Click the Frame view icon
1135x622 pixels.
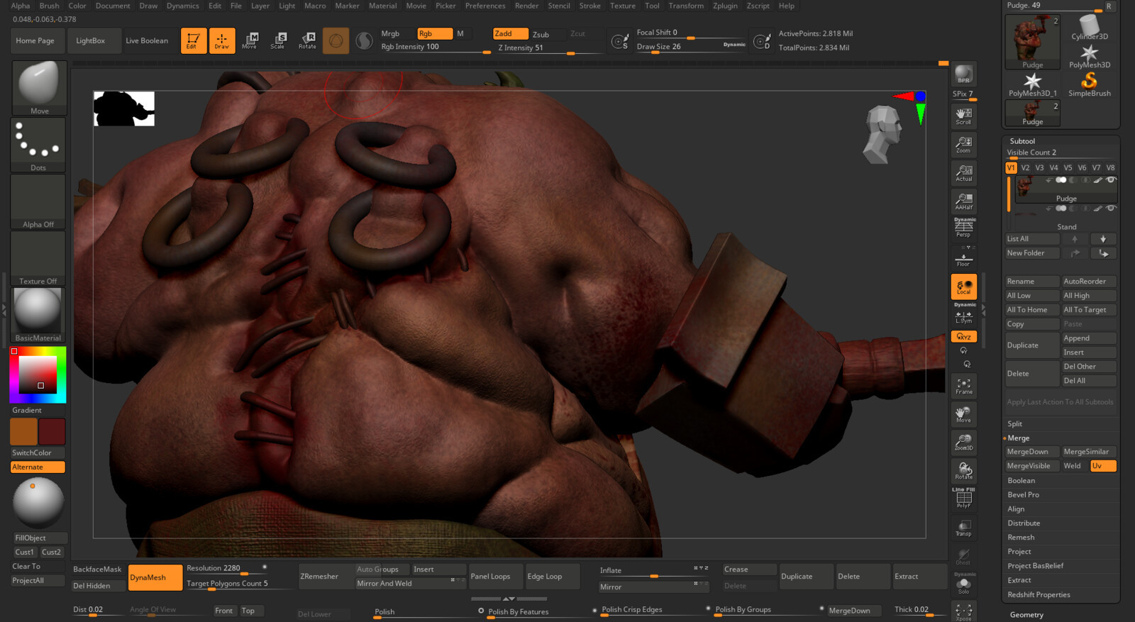tap(963, 387)
